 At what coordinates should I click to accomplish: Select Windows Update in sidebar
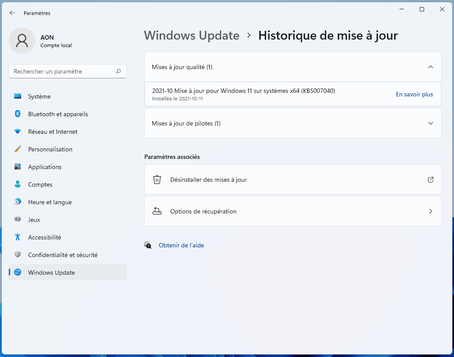(68, 272)
